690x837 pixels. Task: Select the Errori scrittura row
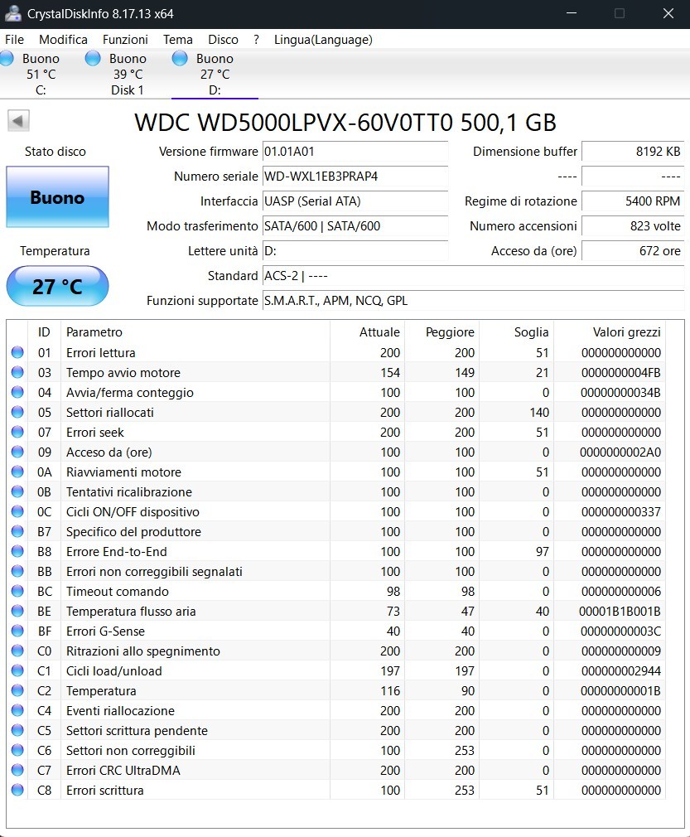tap(337, 790)
